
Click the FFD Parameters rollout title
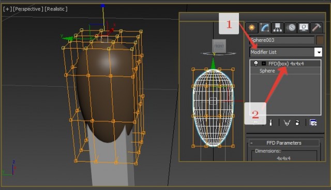click(284, 143)
